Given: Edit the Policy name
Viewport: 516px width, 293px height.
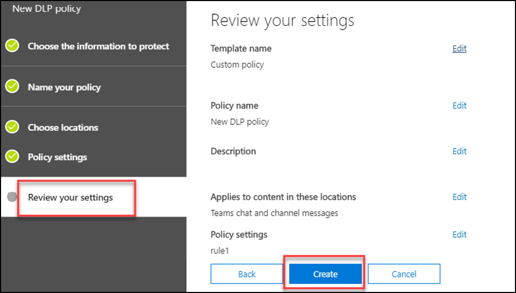Looking at the screenshot, I should [459, 105].
